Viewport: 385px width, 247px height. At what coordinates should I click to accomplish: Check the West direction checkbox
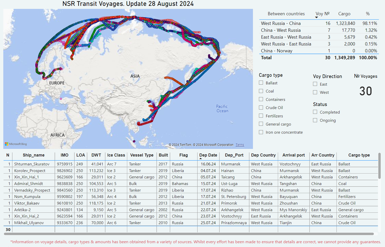(315, 92)
